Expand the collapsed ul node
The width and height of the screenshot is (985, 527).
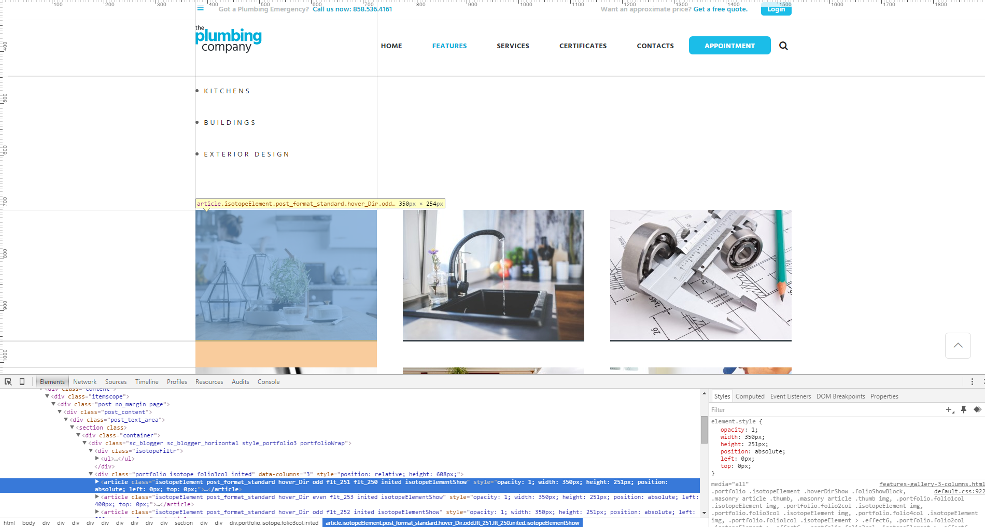point(97,459)
